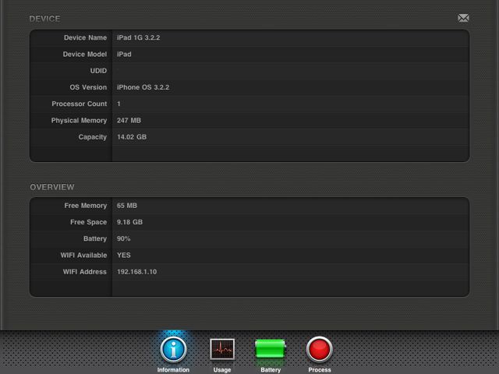Click free memory value '65 MB'
This screenshot has height=374, width=499.
click(x=127, y=206)
